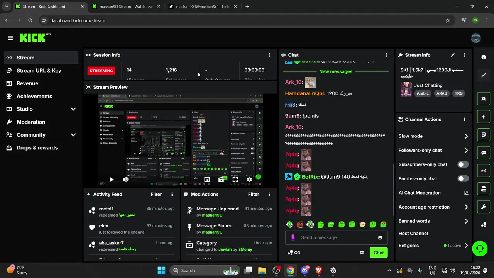Click into the Send a message field

pos(336,237)
